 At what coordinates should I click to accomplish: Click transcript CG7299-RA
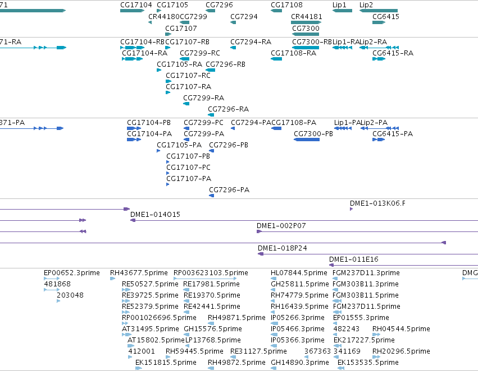(x=186, y=104)
